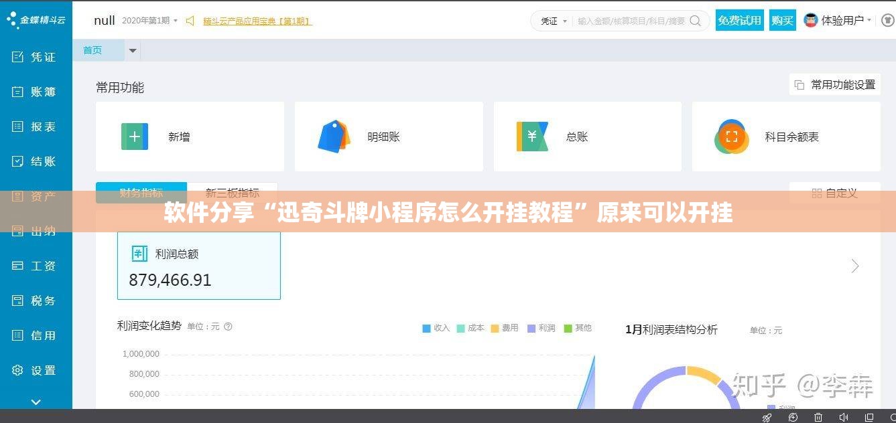The image size is (896, 423).
Task: Click the 购买 button
Action: [x=782, y=20]
